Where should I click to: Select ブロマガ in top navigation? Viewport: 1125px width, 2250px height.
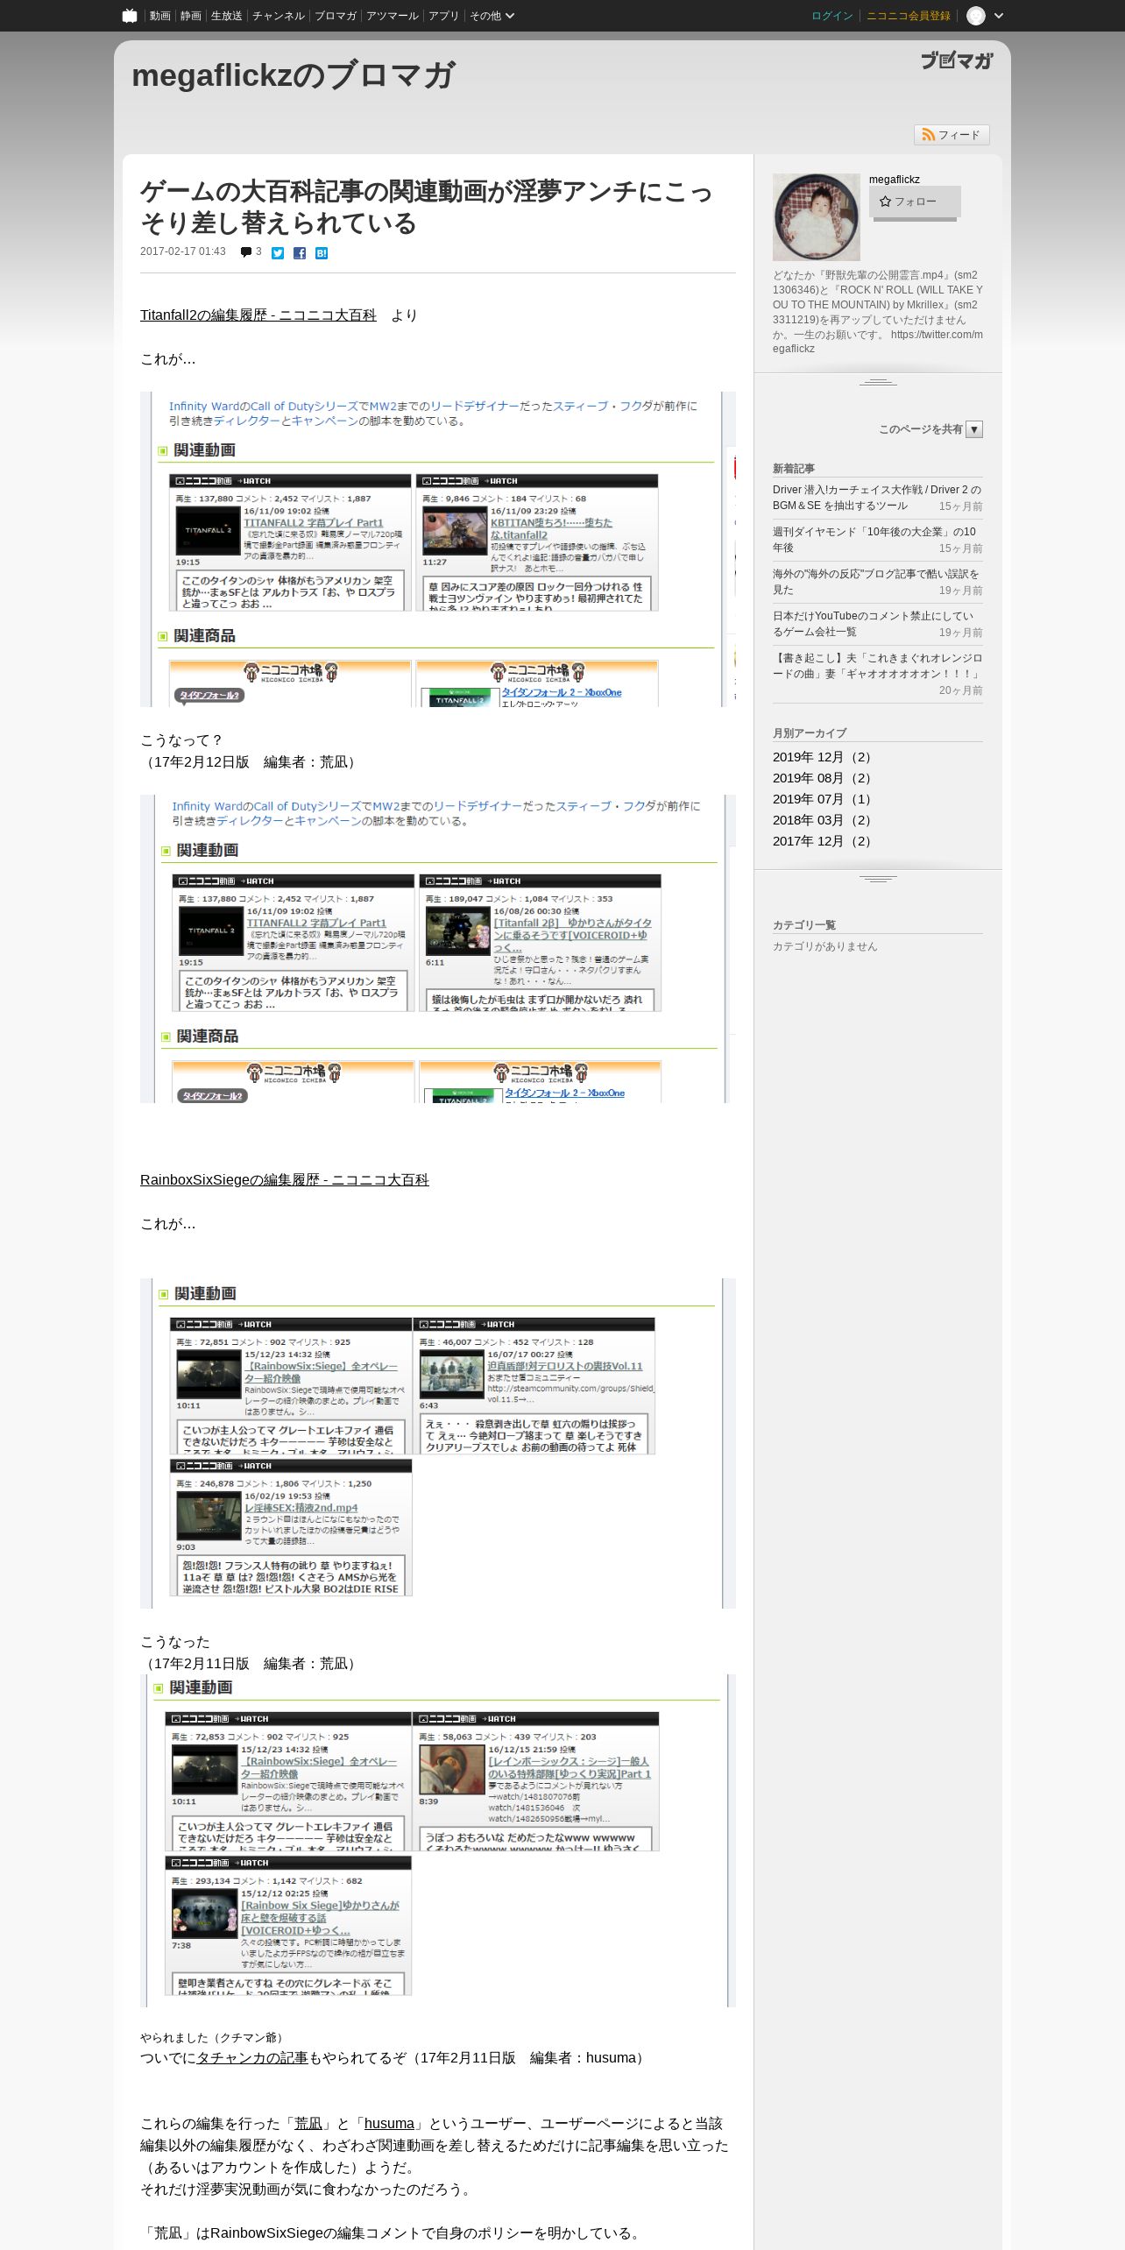(336, 16)
